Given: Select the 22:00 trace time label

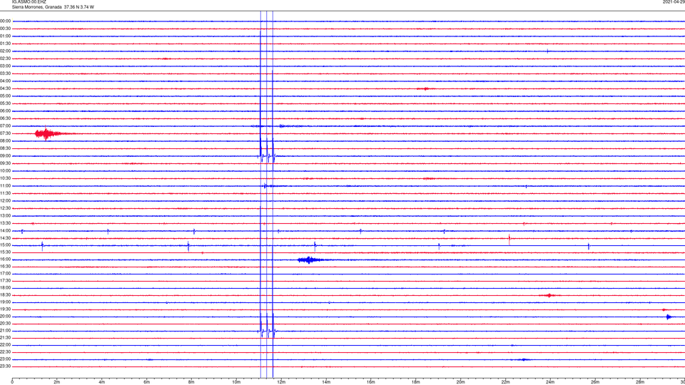Looking at the screenshot, I should [5, 345].
